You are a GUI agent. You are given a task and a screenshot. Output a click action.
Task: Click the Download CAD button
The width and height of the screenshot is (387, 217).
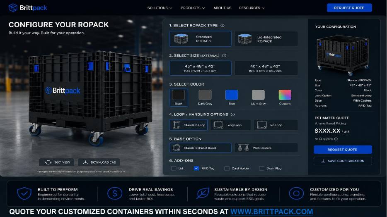pyautogui.click(x=99, y=162)
